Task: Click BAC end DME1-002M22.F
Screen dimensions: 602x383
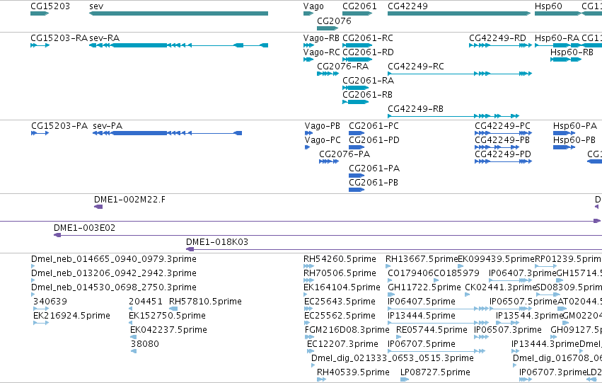Action: (x=98, y=207)
